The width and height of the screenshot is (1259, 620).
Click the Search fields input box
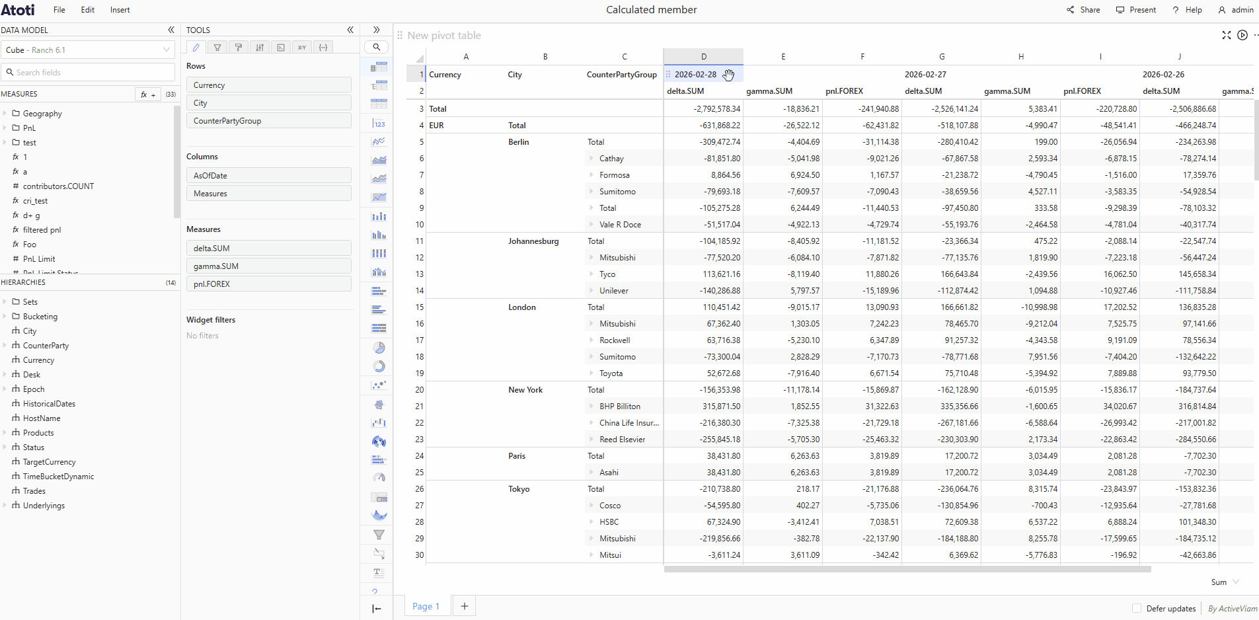88,73
